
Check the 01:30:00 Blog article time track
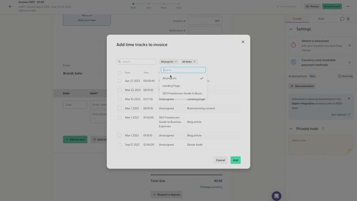tap(119, 117)
